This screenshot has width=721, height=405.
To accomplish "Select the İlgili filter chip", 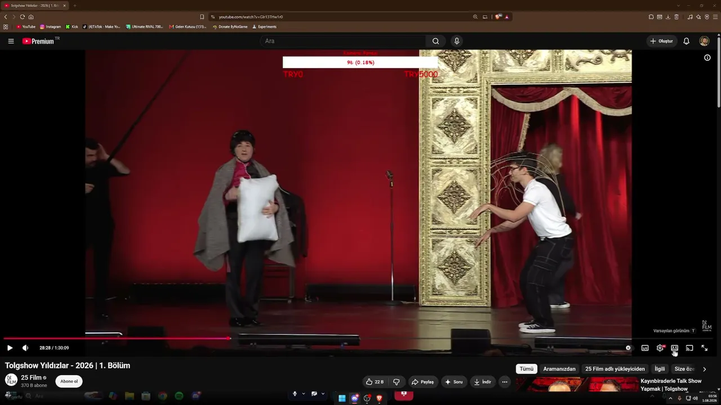I will click(660, 369).
